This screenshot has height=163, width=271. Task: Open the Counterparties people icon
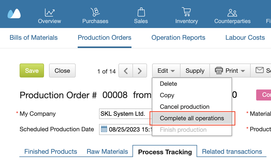232,13
